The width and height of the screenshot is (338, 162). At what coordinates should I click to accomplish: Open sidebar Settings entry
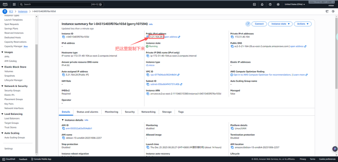(x=9, y=148)
